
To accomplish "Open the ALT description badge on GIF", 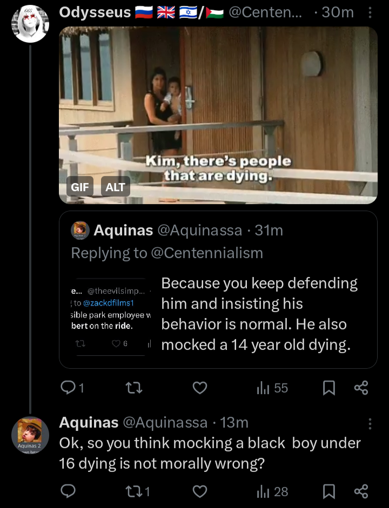I will pyautogui.click(x=116, y=187).
